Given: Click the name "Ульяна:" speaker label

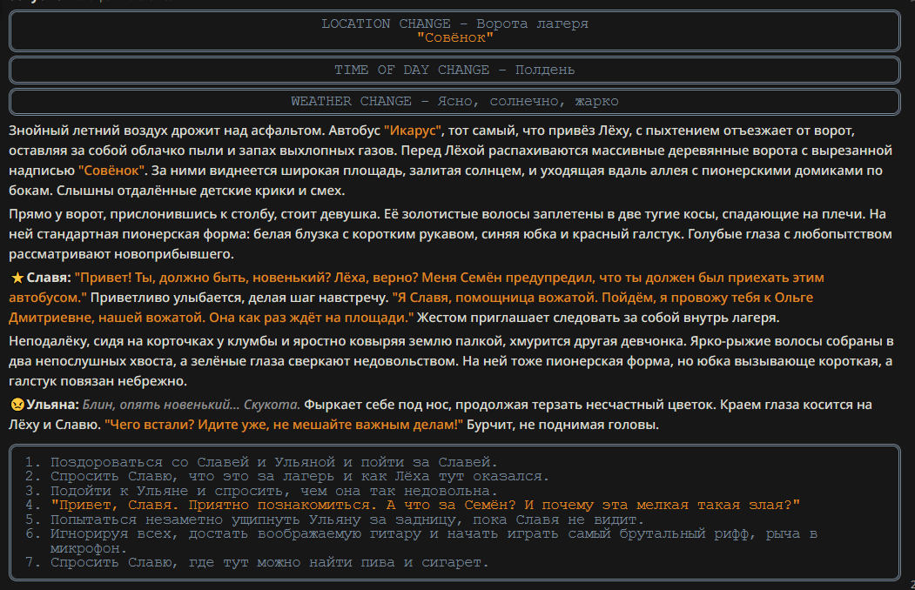Looking at the screenshot, I should coord(52,405).
